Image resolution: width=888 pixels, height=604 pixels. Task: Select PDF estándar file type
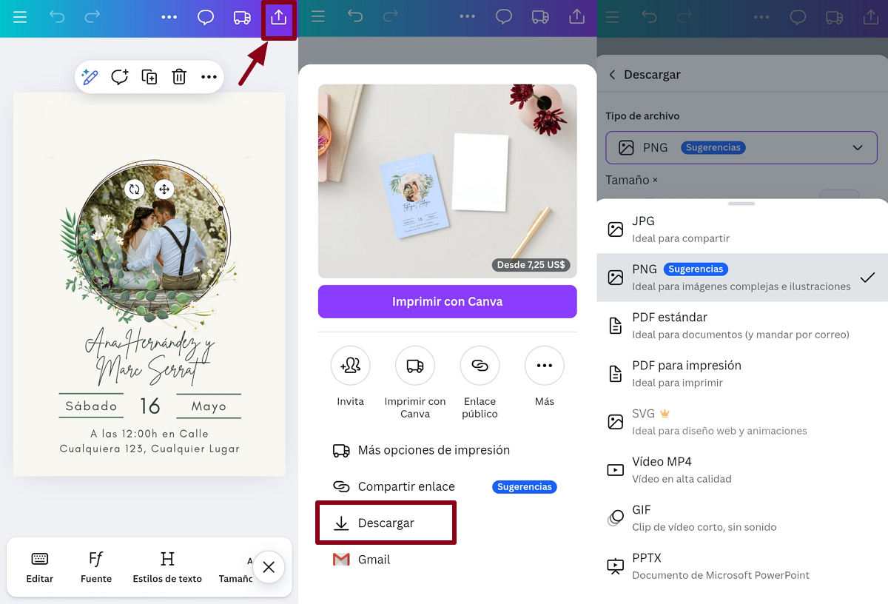pos(742,326)
